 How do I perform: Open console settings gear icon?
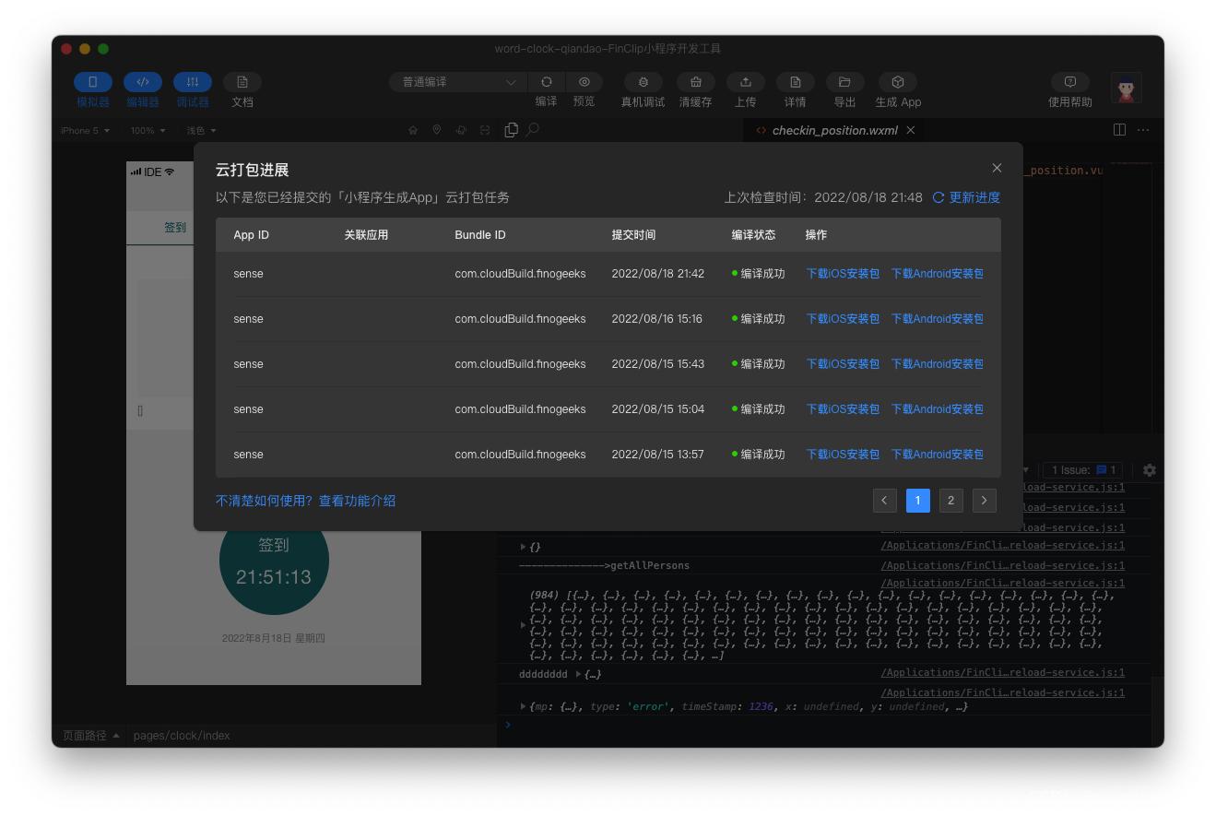pos(1150,470)
